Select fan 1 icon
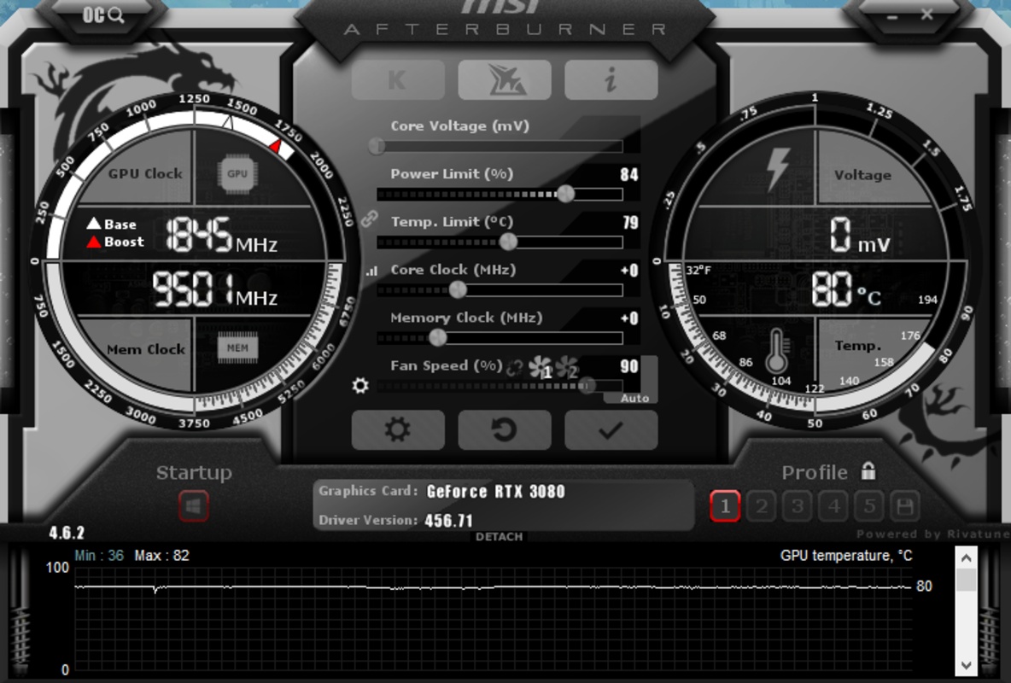 click(x=541, y=368)
